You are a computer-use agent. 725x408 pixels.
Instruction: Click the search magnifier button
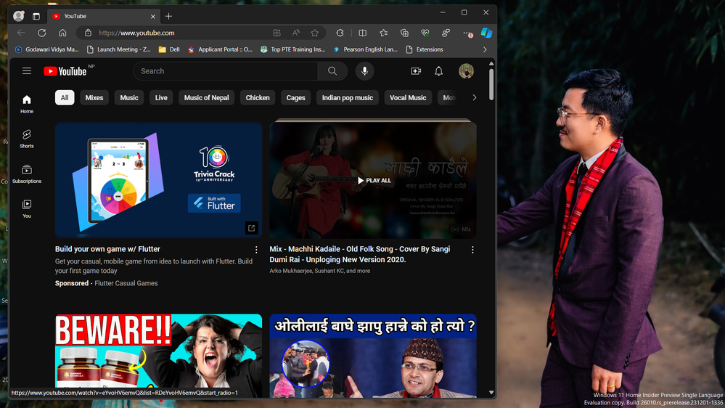[x=332, y=70]
